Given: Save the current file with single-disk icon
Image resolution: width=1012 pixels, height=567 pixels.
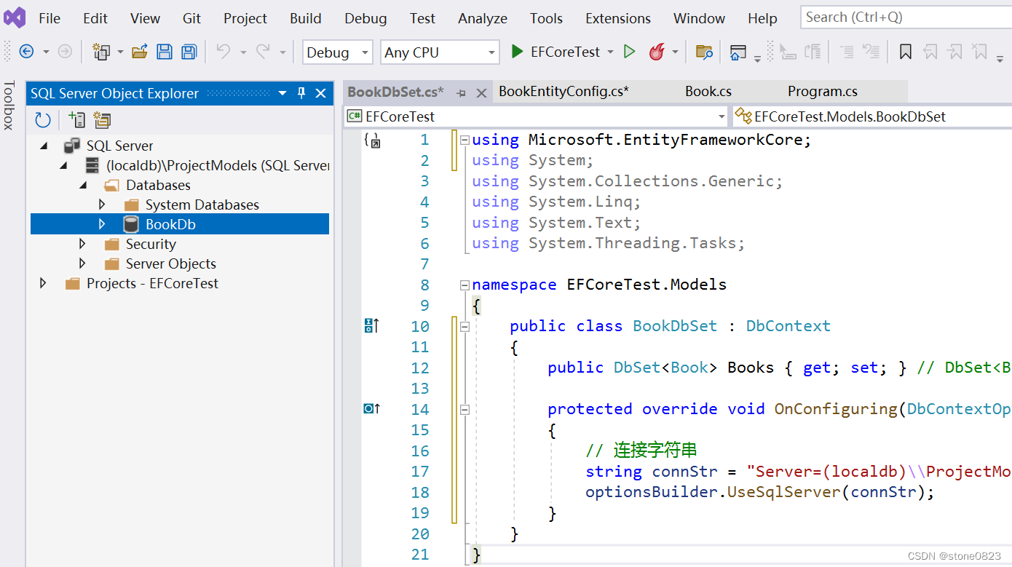Looking at the screenshot, I should 165,52.
